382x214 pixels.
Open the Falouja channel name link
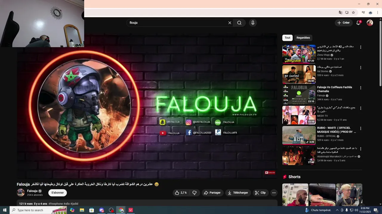pyautogui.click(x=32, y=191)
